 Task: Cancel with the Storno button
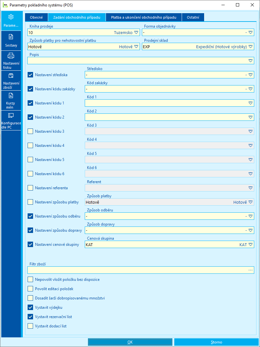coord(216,342)
